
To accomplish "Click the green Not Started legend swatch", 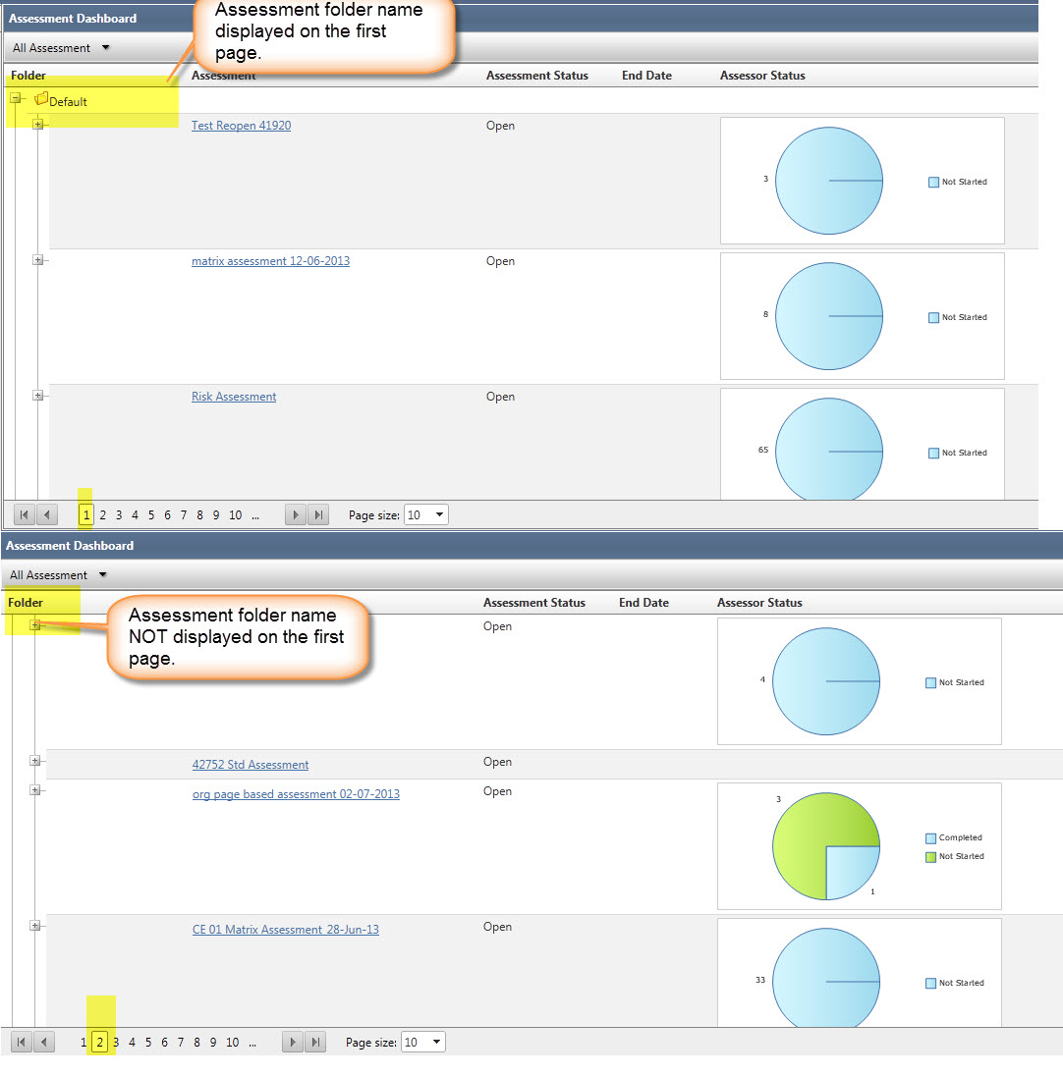I will click(931, 856).
